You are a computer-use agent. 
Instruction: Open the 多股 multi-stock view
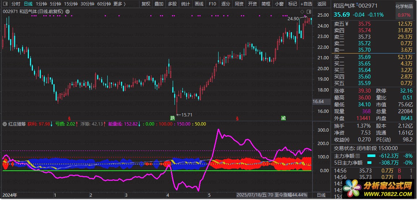[172, 4]
